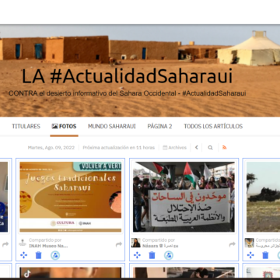This screenshot has height=280, width=280.
Task: Delete the Násara card with trash icon
Action: 152,255
